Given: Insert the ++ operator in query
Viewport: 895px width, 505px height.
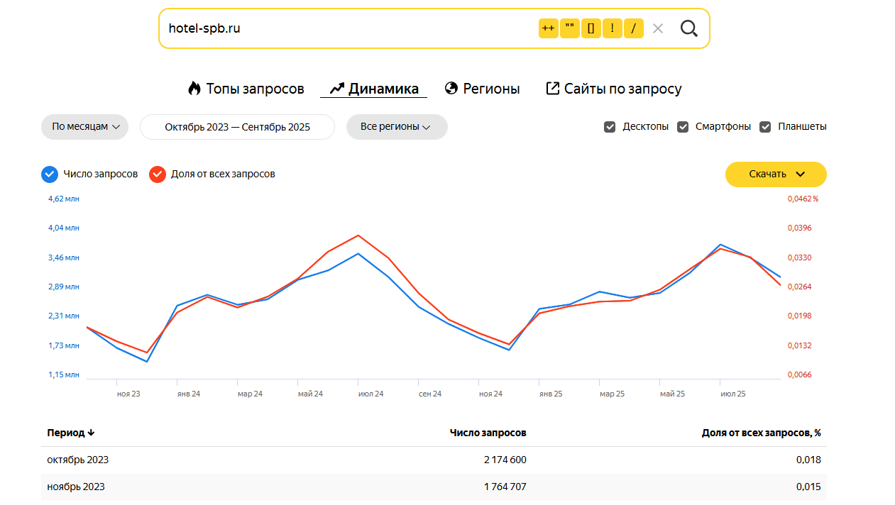Looking at the screenshot, I should pyautogui.click(x=549, y=28).
